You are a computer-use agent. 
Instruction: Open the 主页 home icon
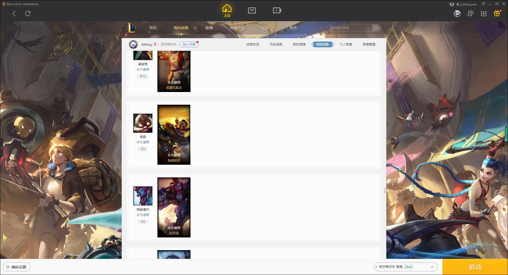coord(227,11)
